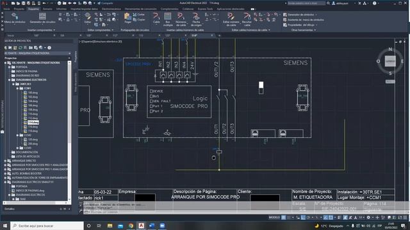The height and width of the screenshot is (230, 410).
Task: Click the Windows search box on taskbar
Action: coord(47,226)
